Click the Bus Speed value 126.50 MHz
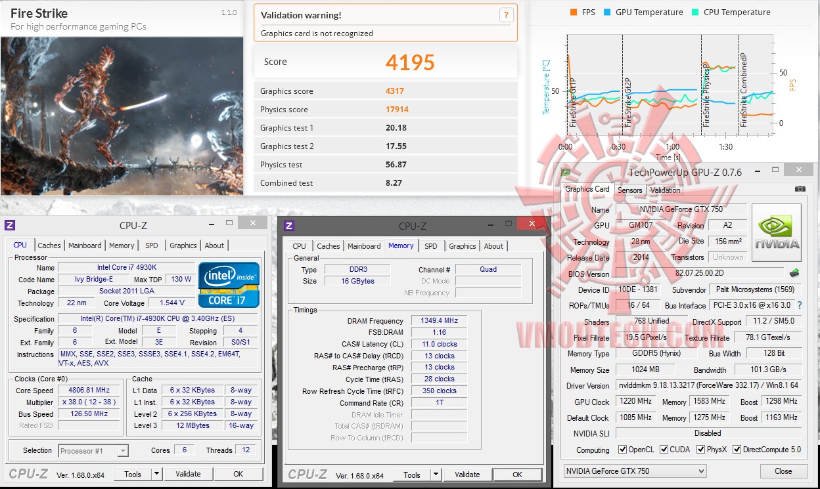 coord(89,414)
